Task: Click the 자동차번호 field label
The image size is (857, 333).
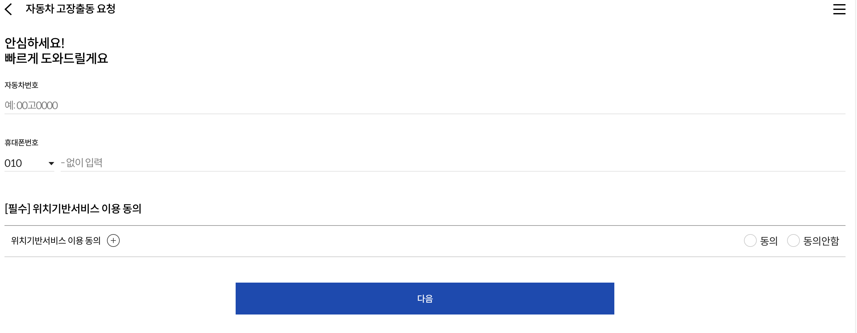Action: (x=21, y=85)
